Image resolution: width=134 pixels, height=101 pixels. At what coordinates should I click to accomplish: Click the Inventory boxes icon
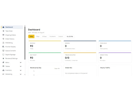[3, 70]
